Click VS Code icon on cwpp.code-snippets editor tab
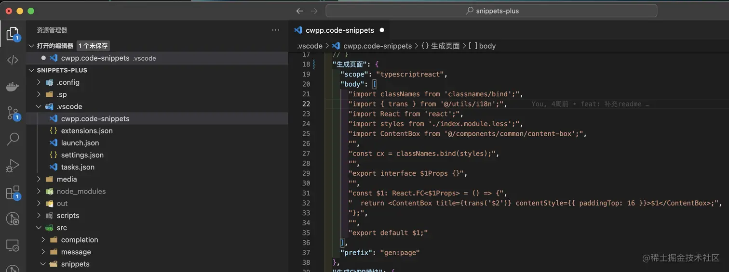This screenshot has height=272, width=729. (x=298, y=30)
